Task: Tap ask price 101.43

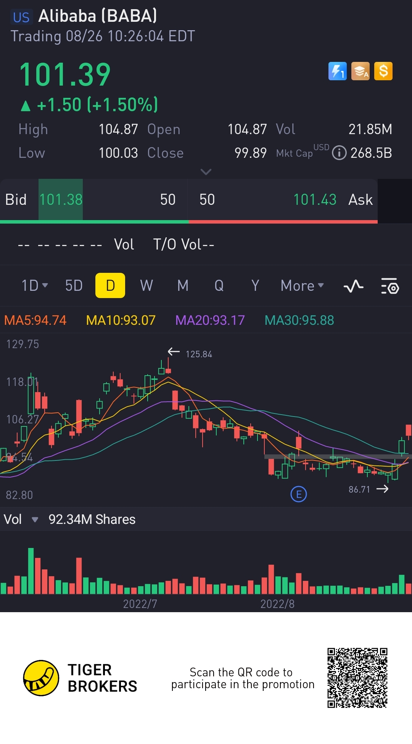Action: [315, 199]
